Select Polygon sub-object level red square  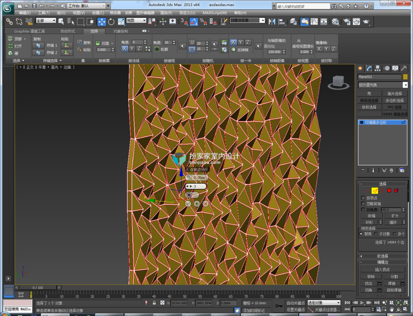389,191
